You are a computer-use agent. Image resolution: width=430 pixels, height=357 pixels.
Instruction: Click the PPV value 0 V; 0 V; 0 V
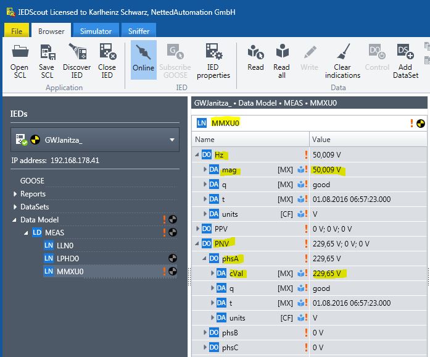point(332,229)
